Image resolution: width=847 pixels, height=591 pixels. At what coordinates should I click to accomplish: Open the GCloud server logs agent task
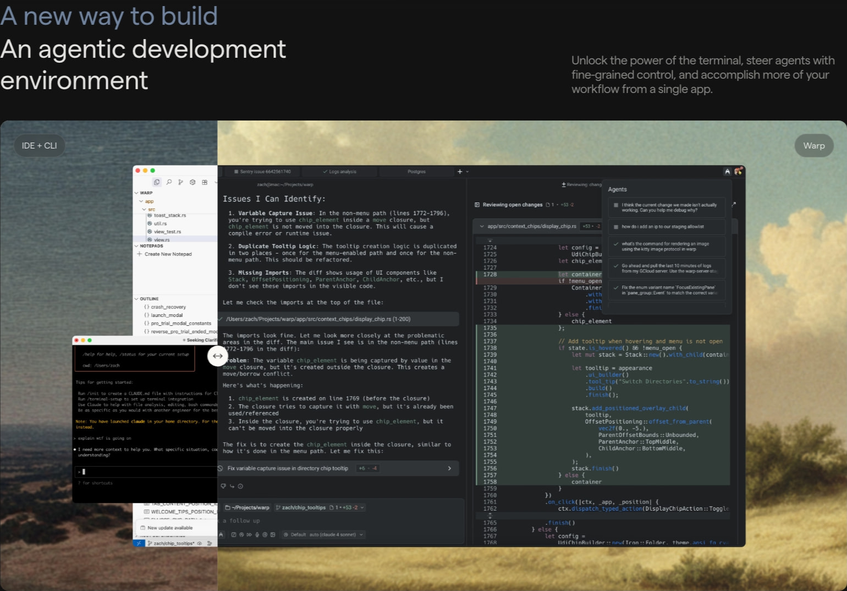667,269
